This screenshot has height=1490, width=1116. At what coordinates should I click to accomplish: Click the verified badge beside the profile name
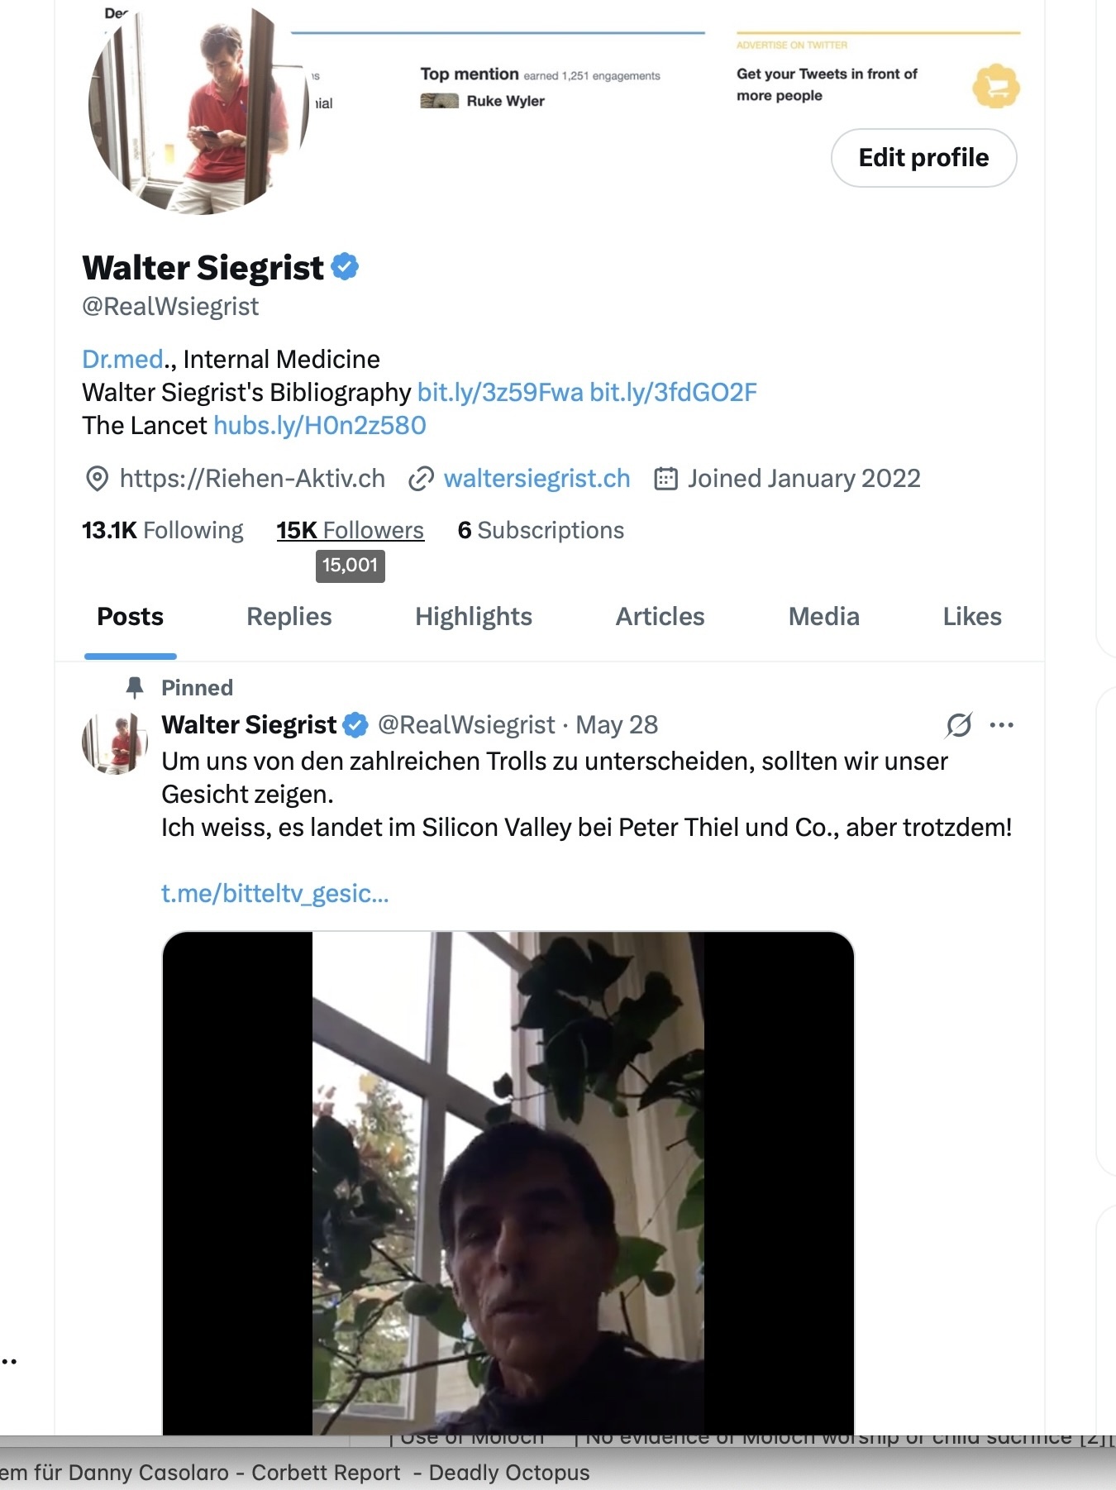tap(345, 267)
